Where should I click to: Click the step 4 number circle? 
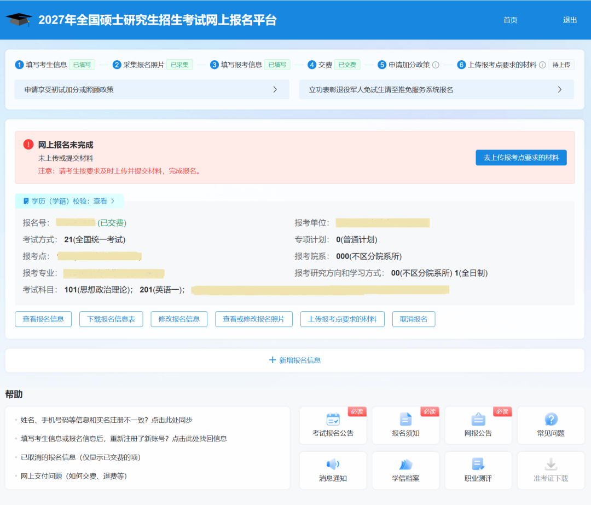(312, 65)
